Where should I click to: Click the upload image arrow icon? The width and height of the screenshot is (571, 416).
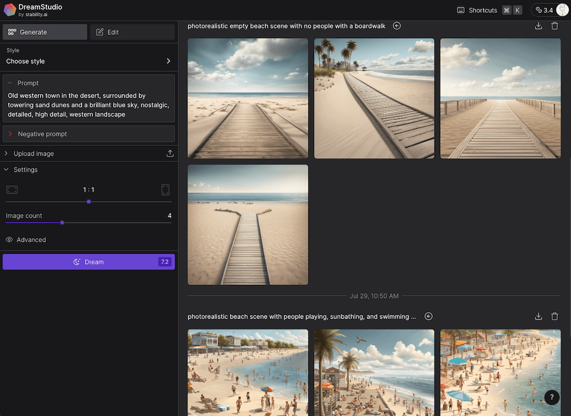tap(170, 153)
